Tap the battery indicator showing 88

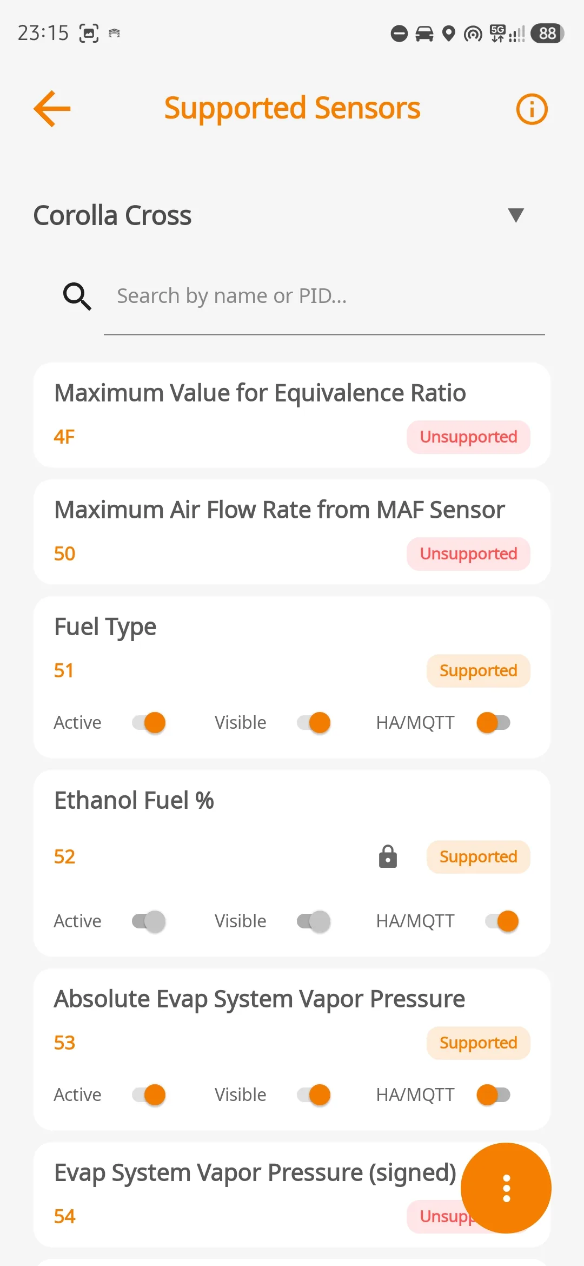[547, 34]
